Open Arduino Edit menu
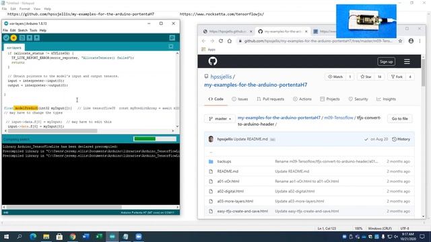The image size is (431, 242). 13,30
